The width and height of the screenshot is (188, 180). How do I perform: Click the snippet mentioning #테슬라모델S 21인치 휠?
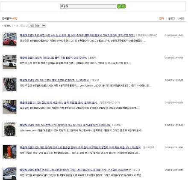82,175
